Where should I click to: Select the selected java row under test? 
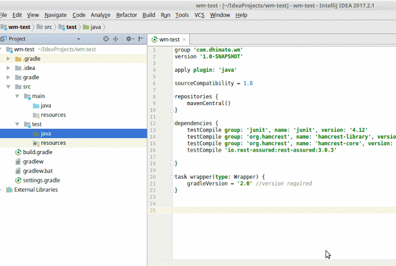pyautogui.click(x=74, y=134)
